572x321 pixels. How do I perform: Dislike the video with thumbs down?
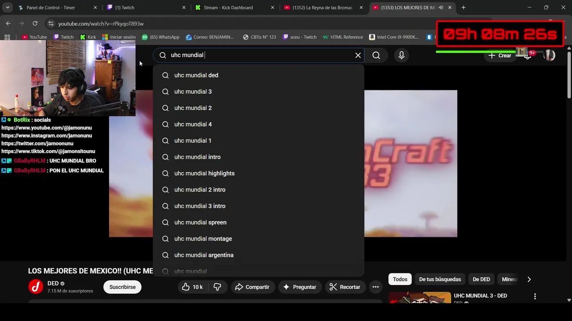218,287
